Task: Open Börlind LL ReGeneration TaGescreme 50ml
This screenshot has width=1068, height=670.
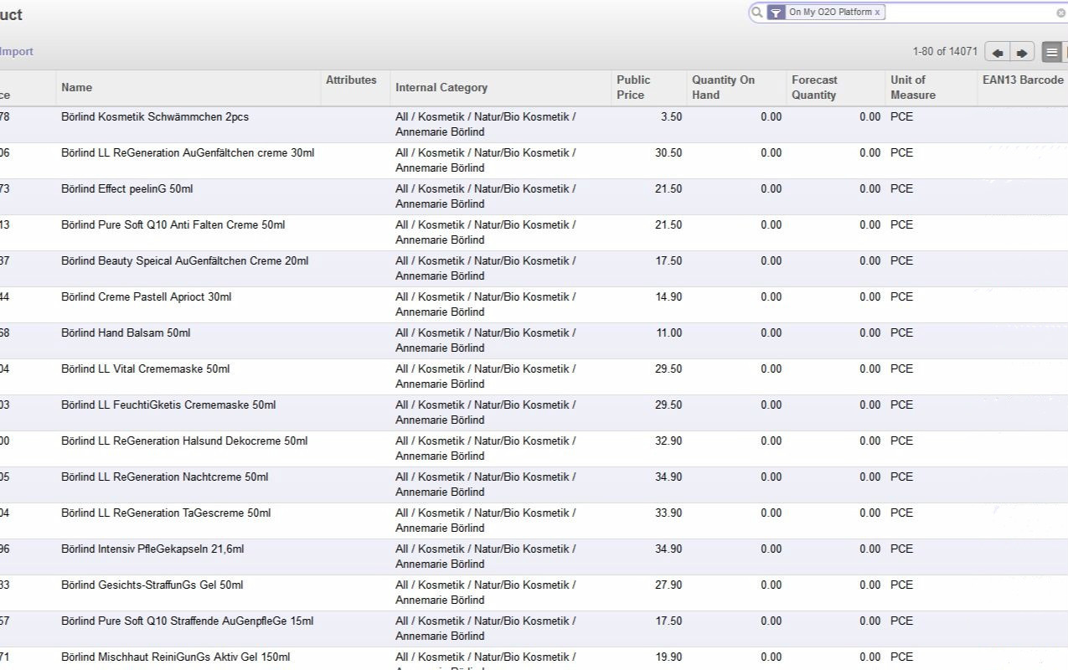Action: pyautogui.click(x=166, y=513)
